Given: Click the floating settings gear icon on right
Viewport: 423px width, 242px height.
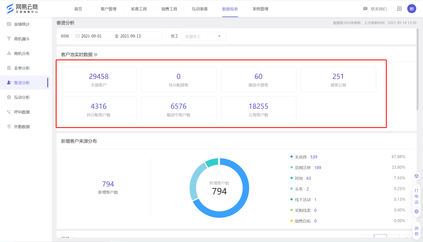Looking at the screenshot, I should (x=416, y=211).
